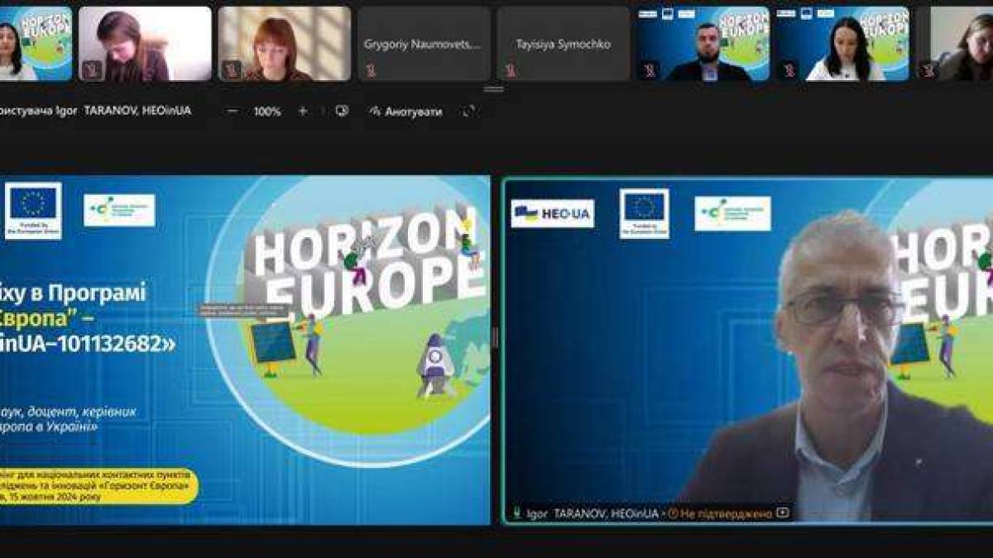
Task: Click the name label Igor TARANOV, HEOinUA on video
Action: 592,513
